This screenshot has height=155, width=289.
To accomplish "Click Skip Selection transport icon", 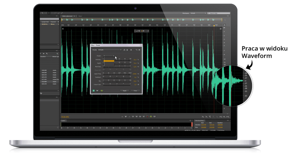I will [x=154, y=116].
